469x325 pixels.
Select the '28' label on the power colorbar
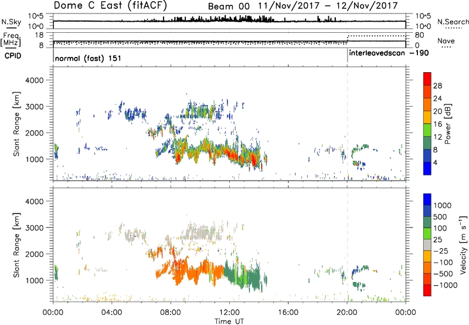point(437,86)
